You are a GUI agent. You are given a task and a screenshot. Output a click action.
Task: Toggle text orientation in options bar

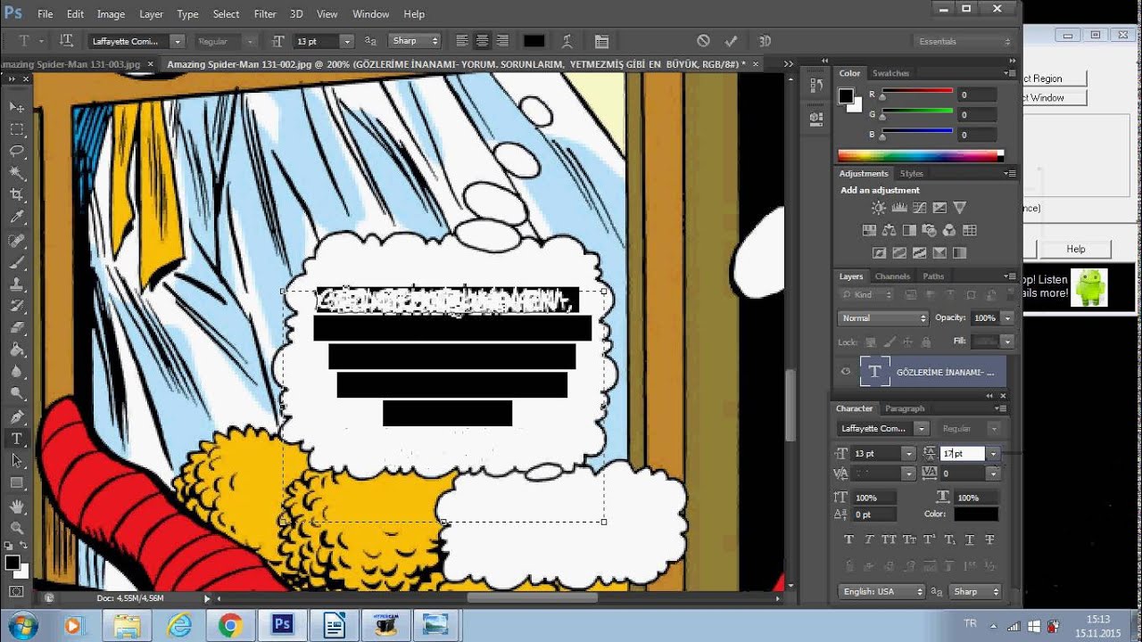[66, 41]
